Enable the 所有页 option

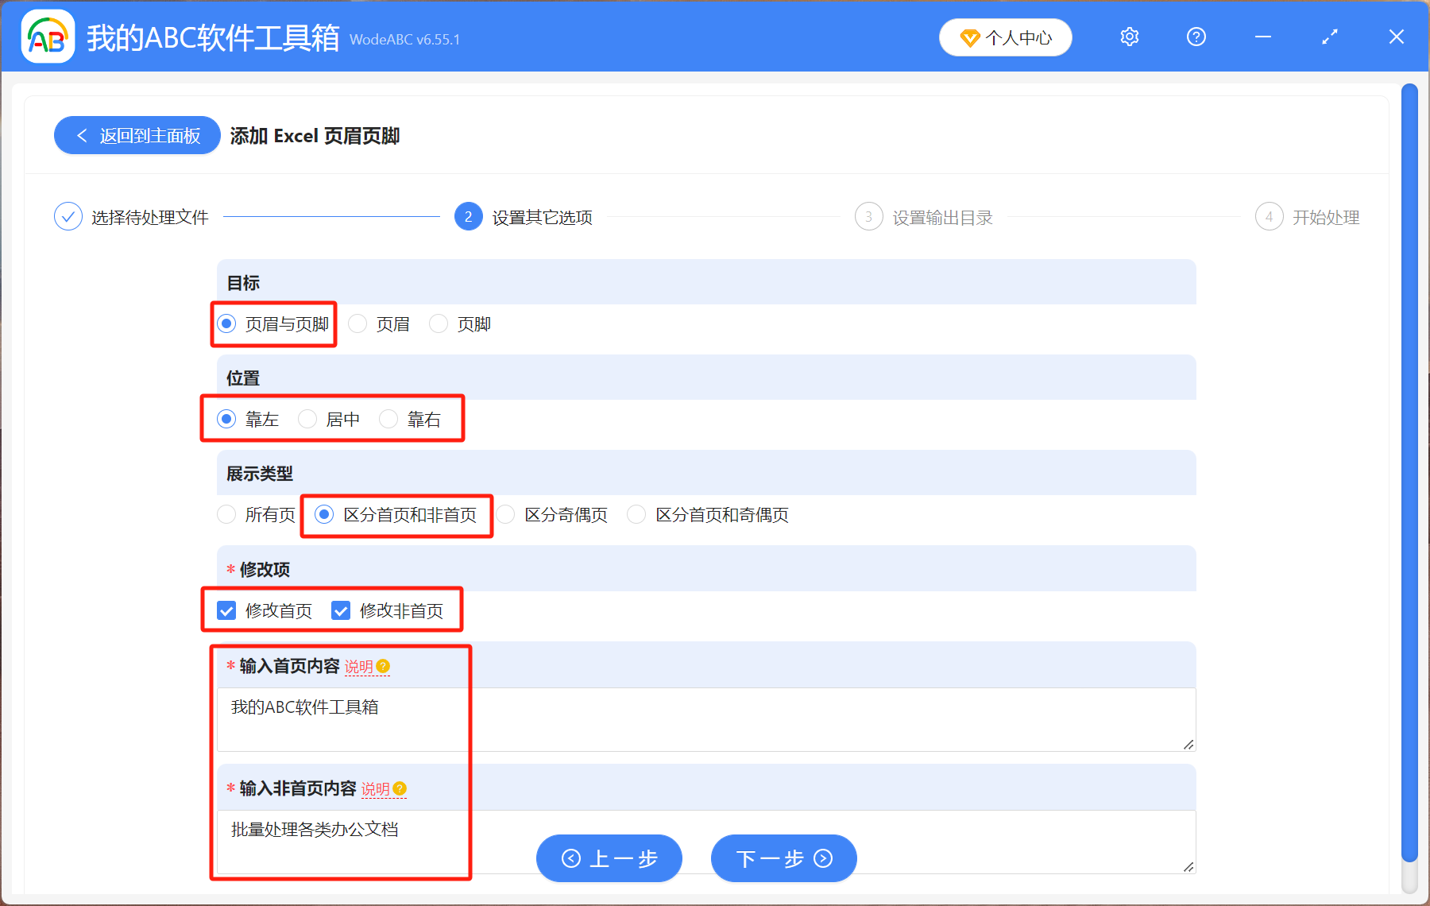226,515
